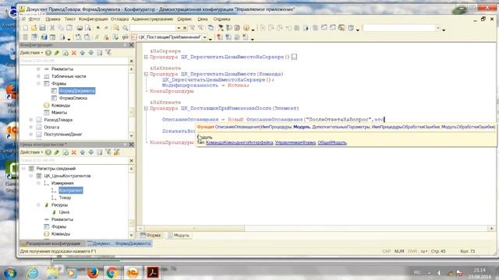Open Firefox from the taskbar
The height and width of the screenshot is (280, 499).
(93, 272)
